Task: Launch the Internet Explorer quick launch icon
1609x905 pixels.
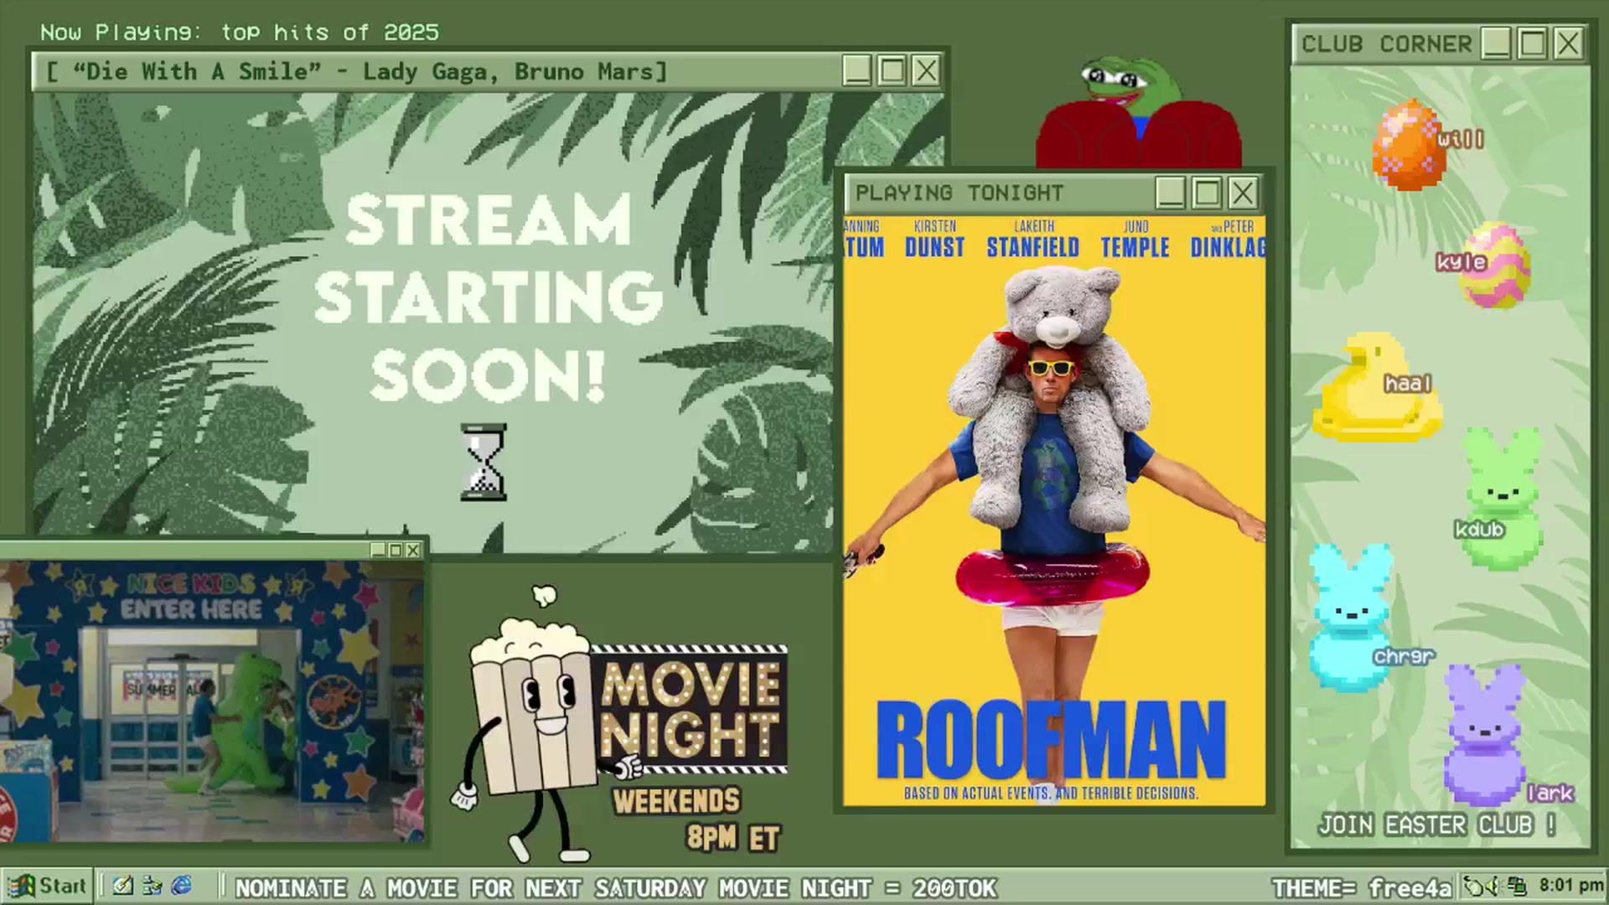Action: [181, 886]
